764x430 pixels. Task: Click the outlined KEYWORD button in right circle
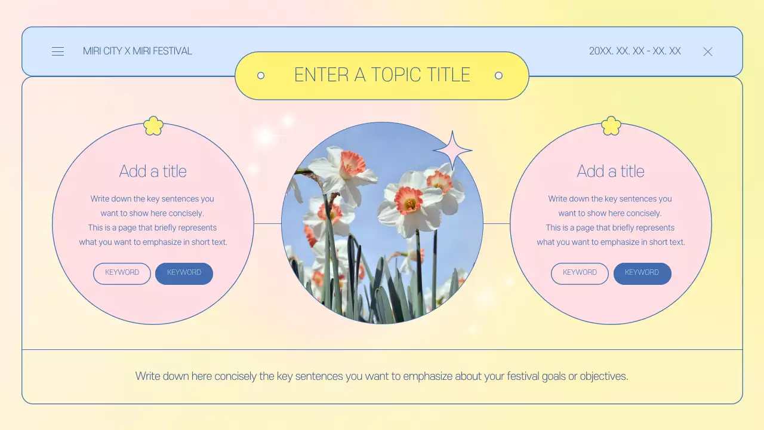click(x=580, y=273)
